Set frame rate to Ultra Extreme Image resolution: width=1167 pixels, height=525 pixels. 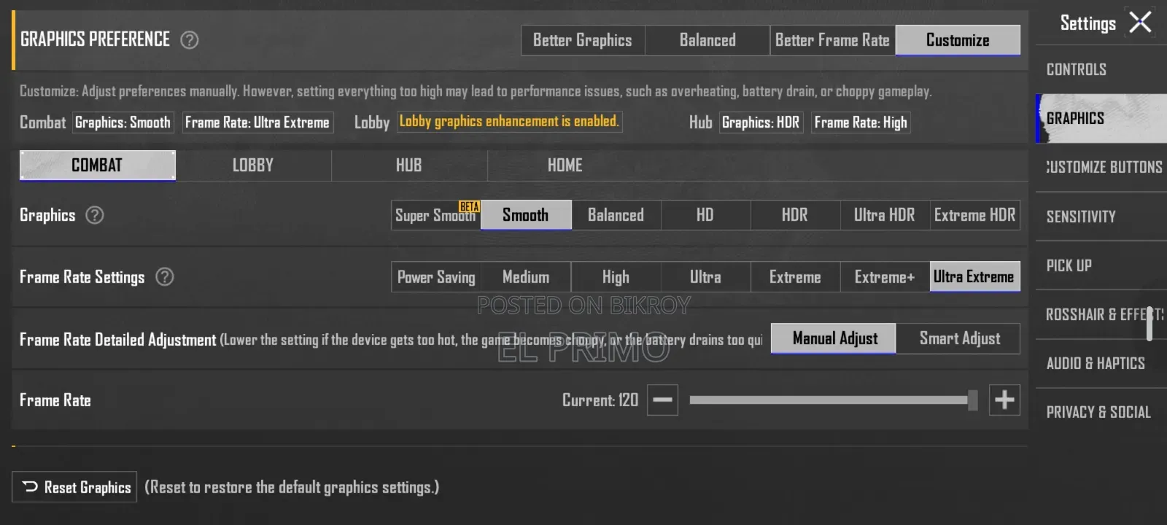click(975, 277)
